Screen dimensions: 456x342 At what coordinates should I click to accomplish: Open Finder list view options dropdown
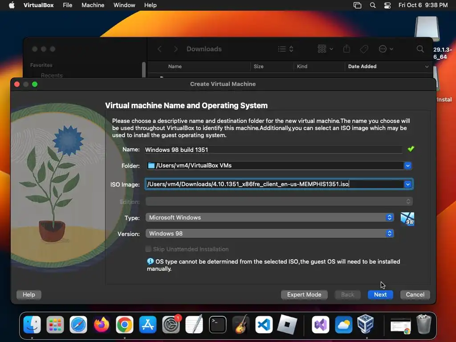point(285,49)
